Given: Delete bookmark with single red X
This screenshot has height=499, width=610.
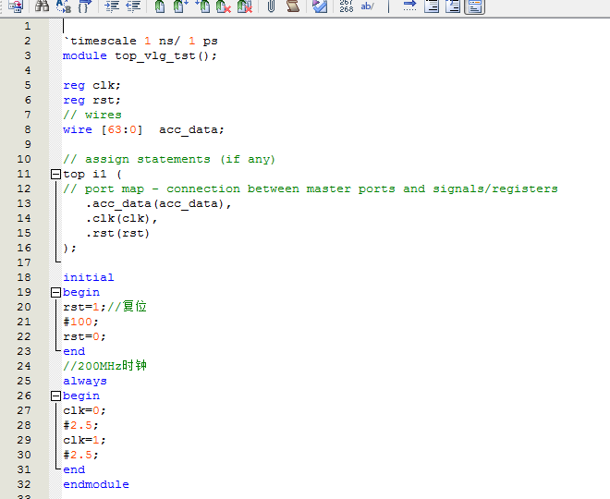Looking at the screenshot, I should coord(224,6).
